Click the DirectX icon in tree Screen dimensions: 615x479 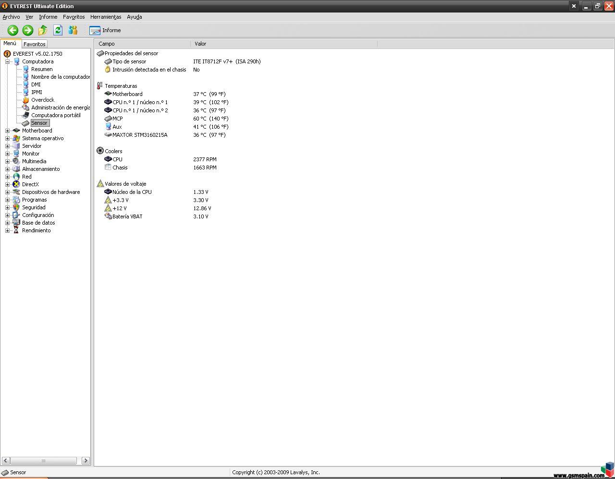pyautogui.click(x=16, y=184)
